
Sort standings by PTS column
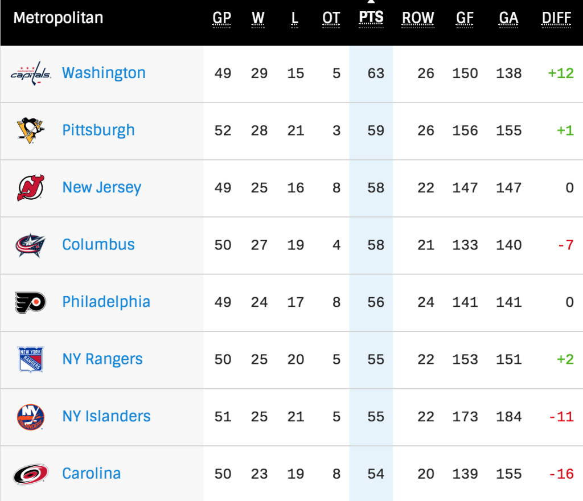click(x=371, y=18)
